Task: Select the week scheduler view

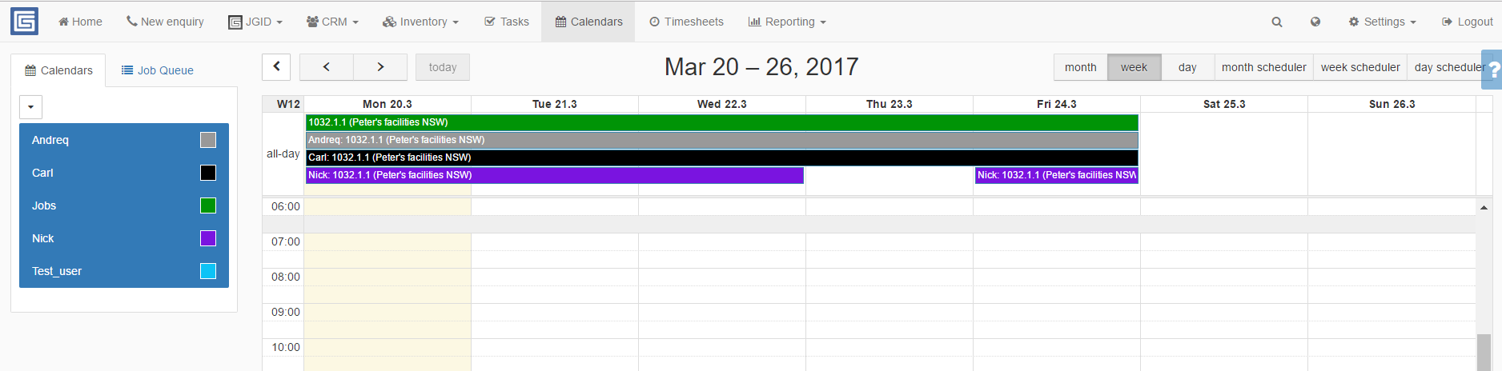Action: [x=1360, y=67]
